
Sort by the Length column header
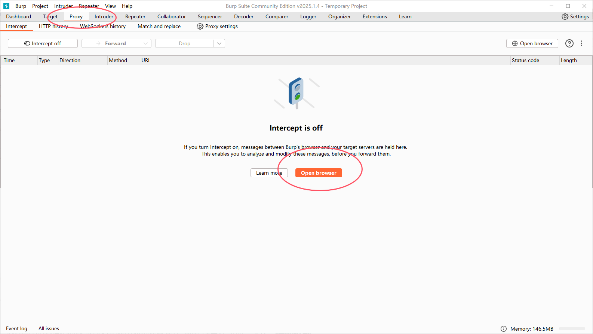(x=575, y=60)
